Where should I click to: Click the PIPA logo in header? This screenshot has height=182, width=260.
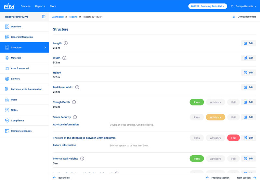9,6
